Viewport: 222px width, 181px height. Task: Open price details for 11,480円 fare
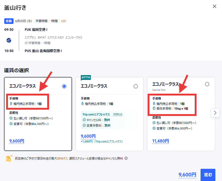click(x=161, y=141)
